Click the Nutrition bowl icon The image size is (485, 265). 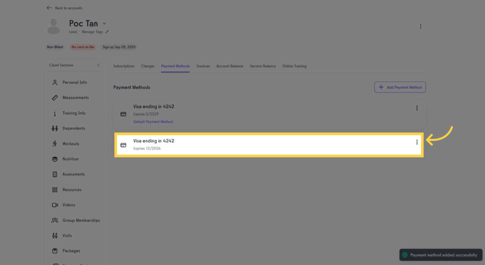click(x=55, y=159)
